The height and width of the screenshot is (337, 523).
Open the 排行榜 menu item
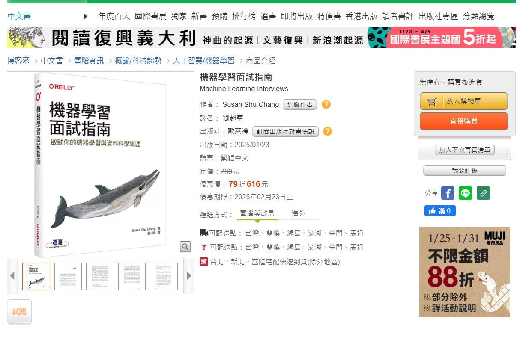244,16
